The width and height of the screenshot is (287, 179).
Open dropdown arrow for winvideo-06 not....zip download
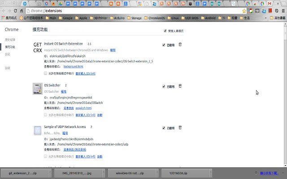(157, 173)
